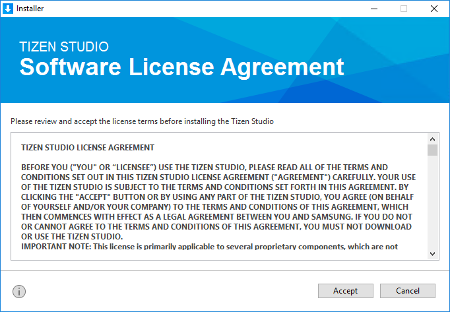450x312 pixels.
Task: Minimize the Installer window
Action: [373, 9]
